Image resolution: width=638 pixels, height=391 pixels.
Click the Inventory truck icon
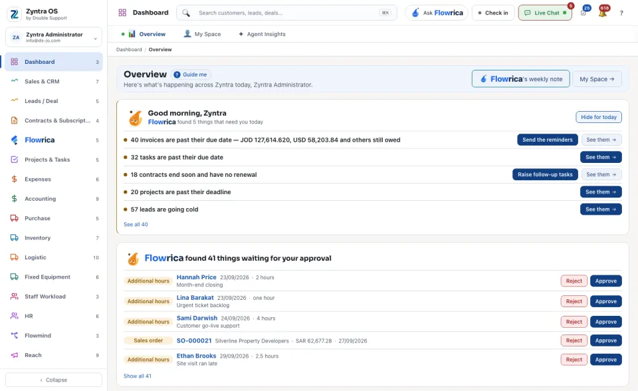(14, 238)
